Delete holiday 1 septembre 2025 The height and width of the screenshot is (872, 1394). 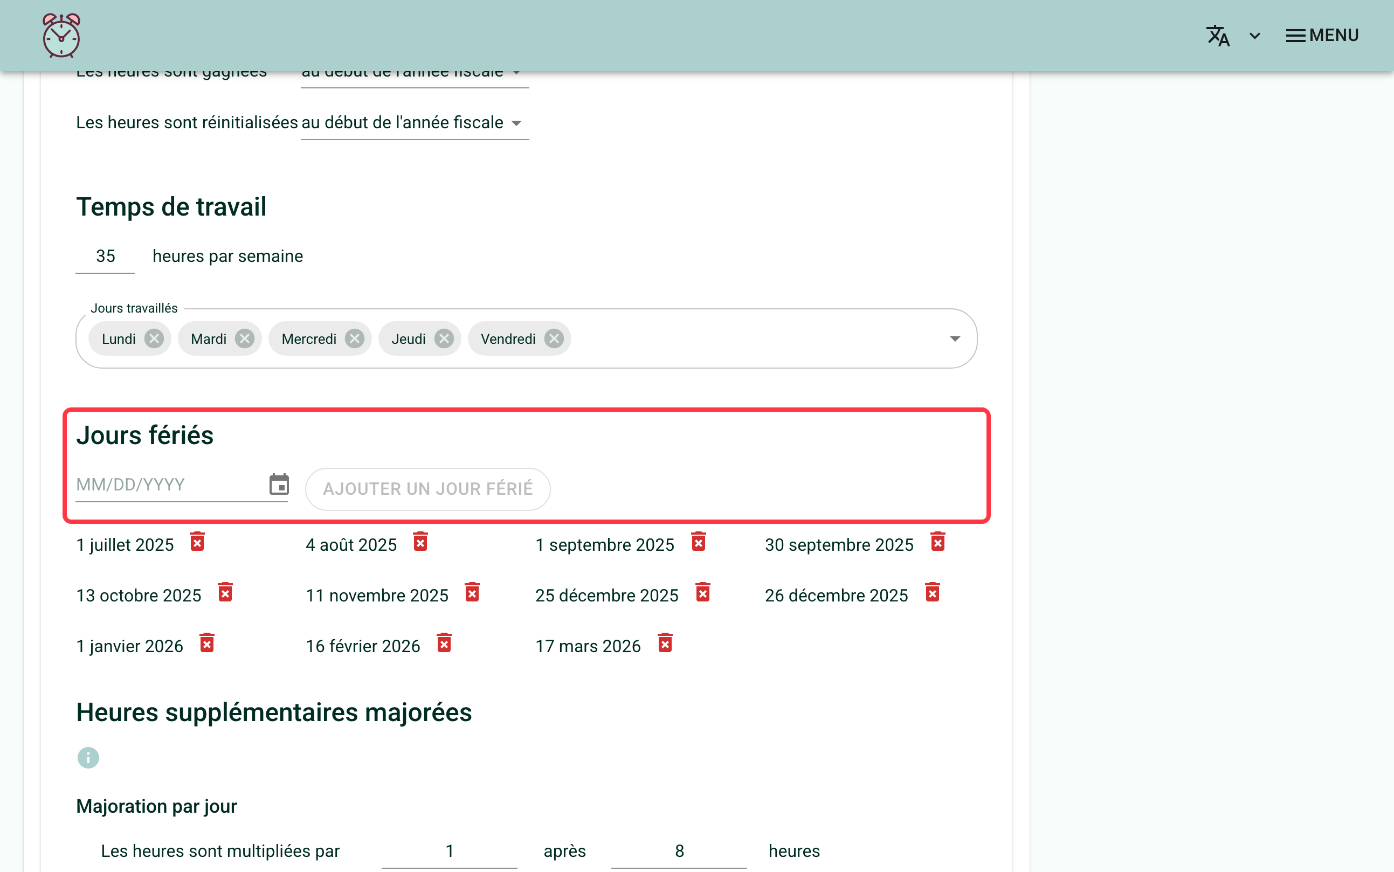[x=699, y=542]
